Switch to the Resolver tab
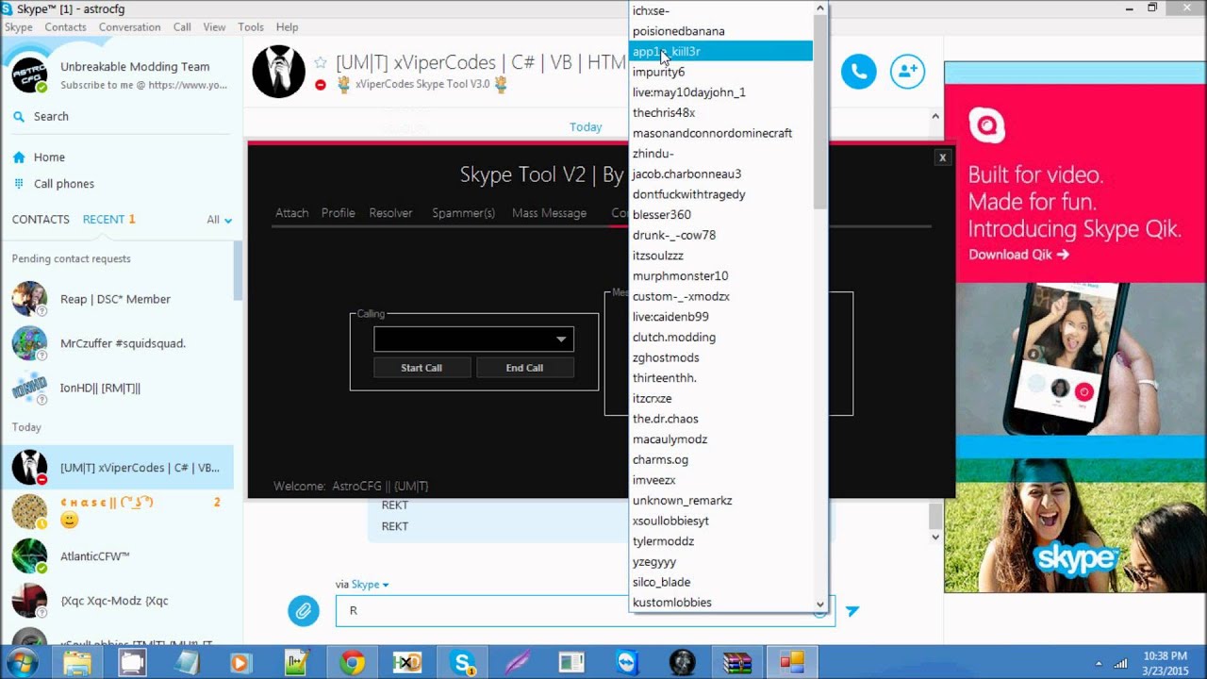The image size is (1207, 679). (390, 213)
